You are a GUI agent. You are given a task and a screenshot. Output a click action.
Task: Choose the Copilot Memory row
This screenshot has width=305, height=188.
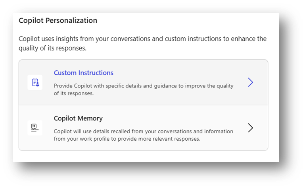(143, 128)
